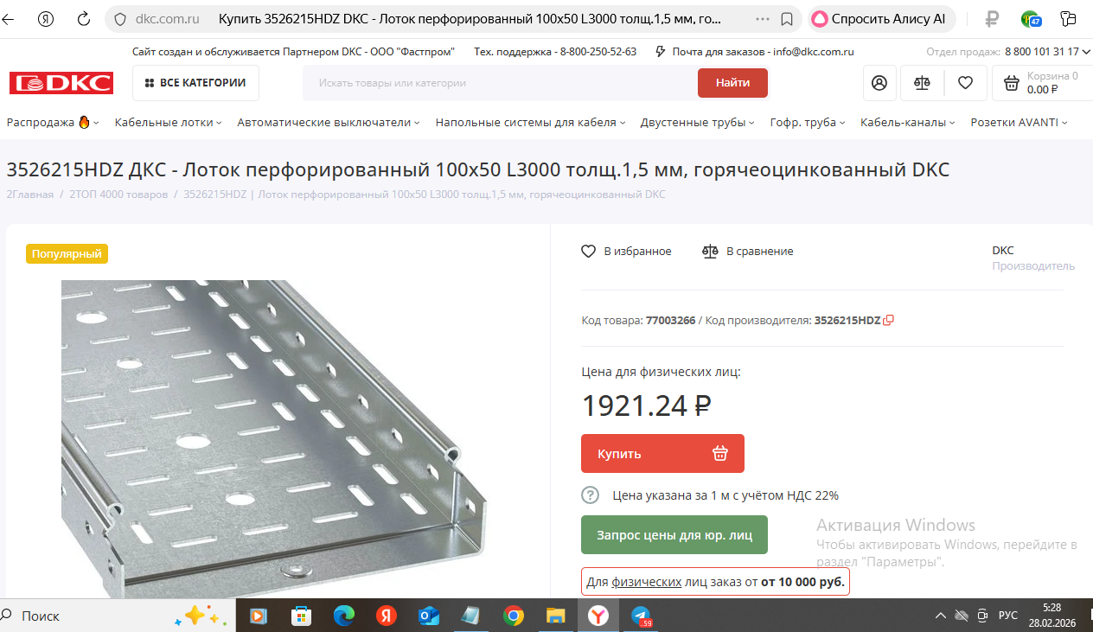Expand the 'Кабельные лотки' menu
This screenshot has height=632, width=1093.
[168, 123]
